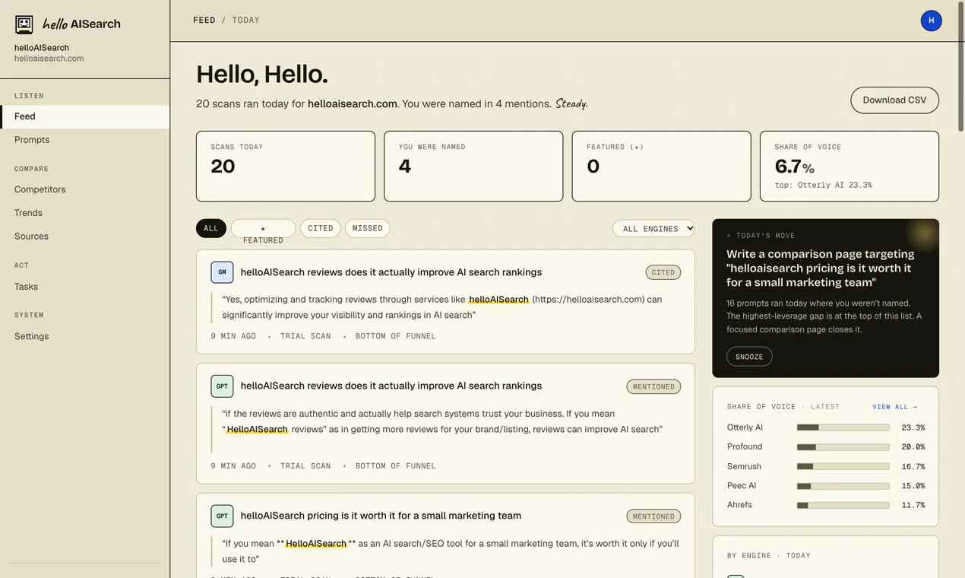This screenshot has height=578, width=965.
Task: Click Profound share bar
Action: point(843,447)
